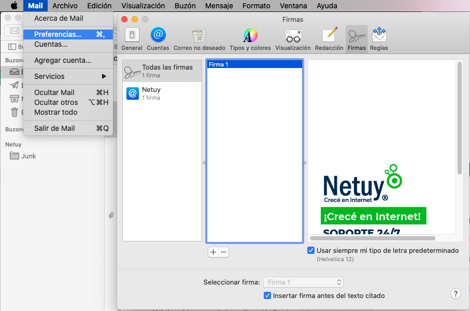Remove signature with minus button

pyautogui.click(x=224, y=252)
